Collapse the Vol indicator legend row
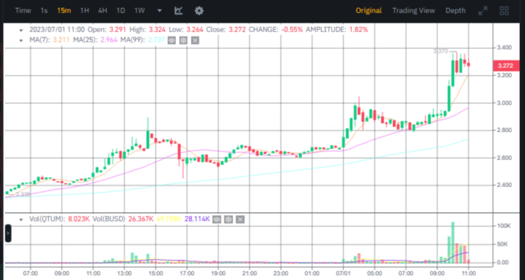This screenshot has height=280, width=525. click(21, 219)
